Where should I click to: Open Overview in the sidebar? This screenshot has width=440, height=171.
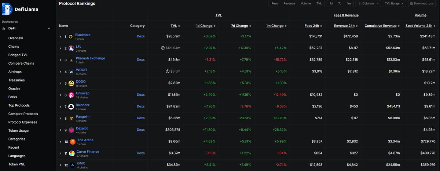tap(16, 38)
